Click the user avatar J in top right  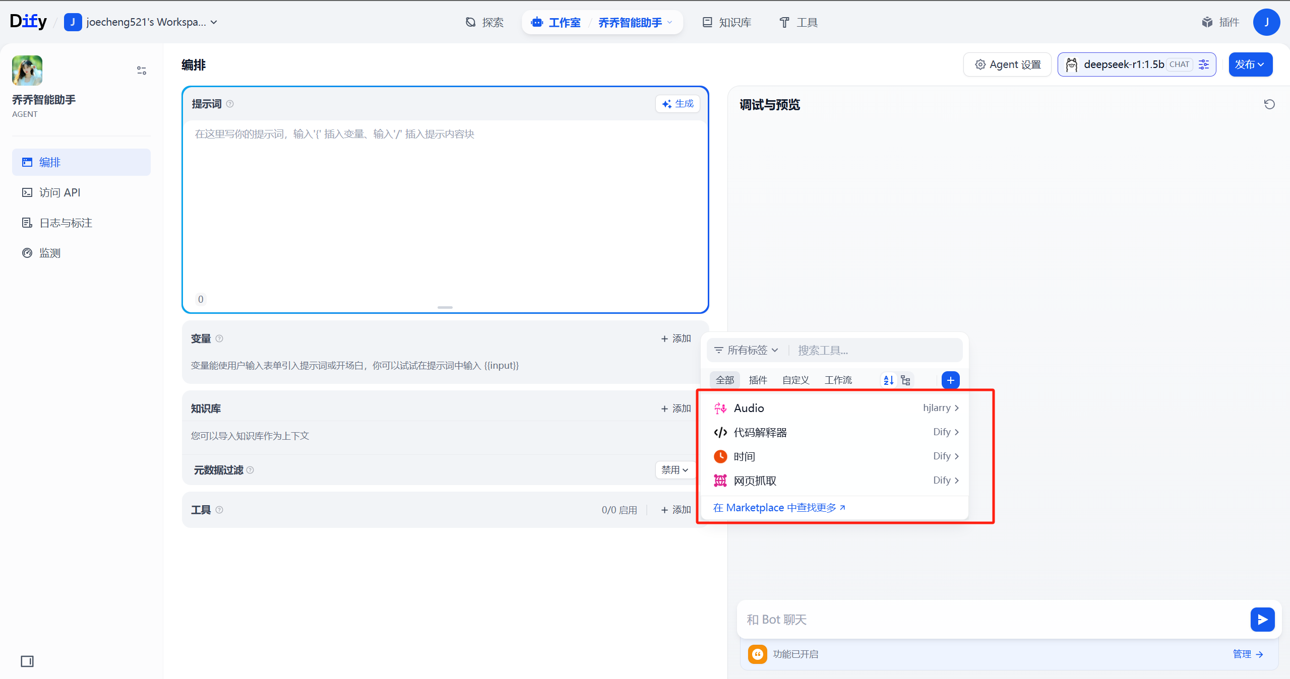pyautogui.click(x=1266, y=22)
